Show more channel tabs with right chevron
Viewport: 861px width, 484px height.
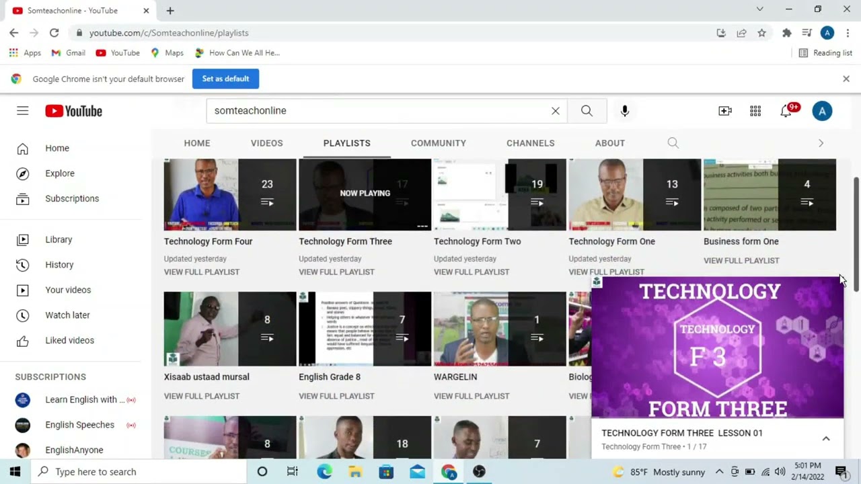821,143
